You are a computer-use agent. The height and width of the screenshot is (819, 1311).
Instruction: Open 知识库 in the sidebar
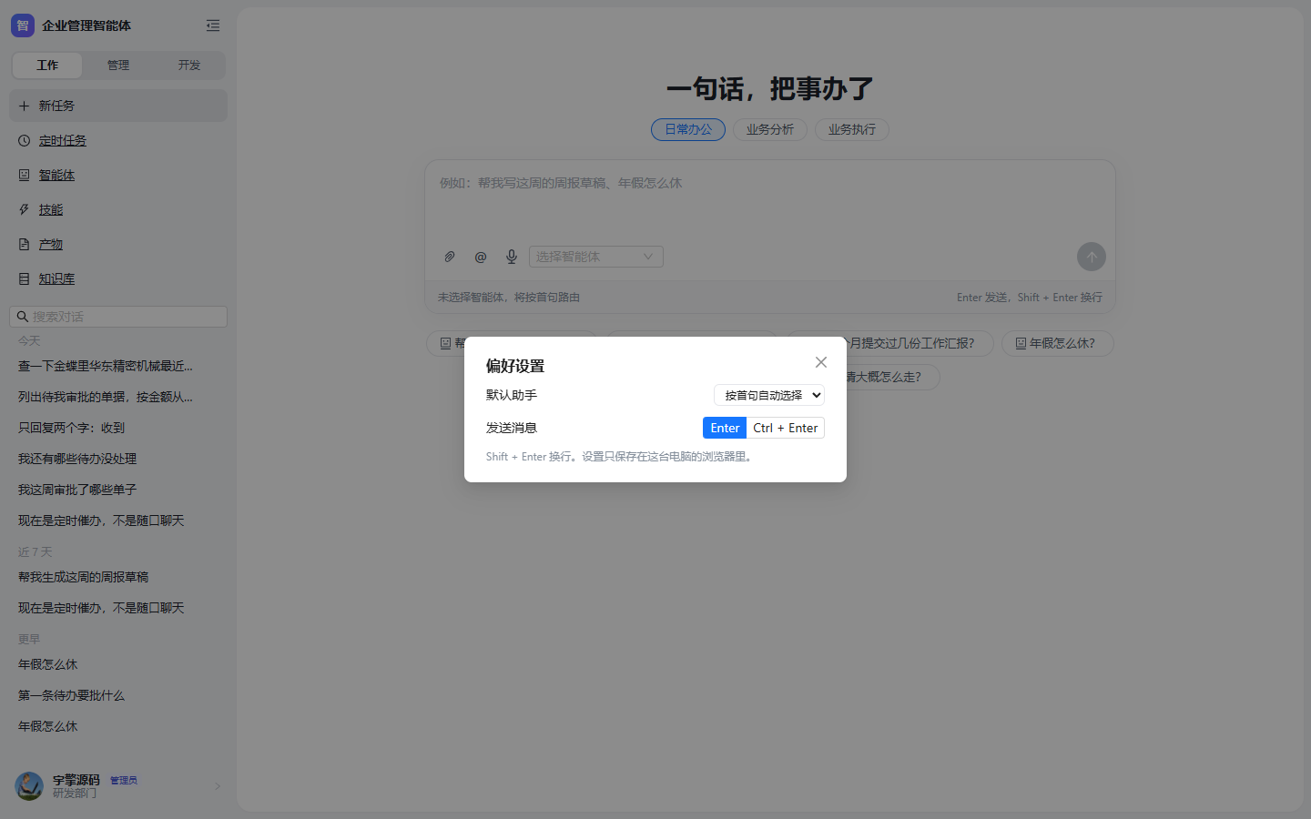[118, 278]
